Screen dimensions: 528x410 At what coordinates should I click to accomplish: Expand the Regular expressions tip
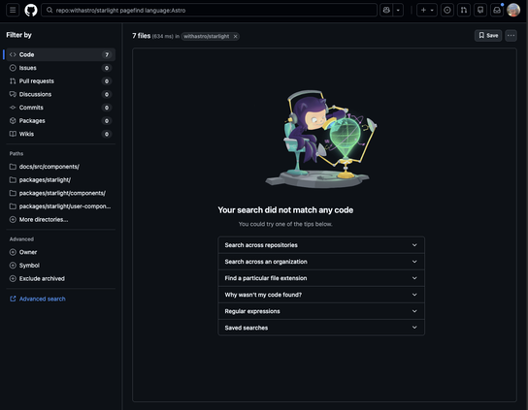click(x=321, y=311)
